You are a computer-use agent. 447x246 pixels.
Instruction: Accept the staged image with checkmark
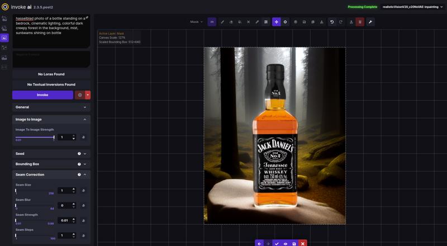click(x=277, y=243)
